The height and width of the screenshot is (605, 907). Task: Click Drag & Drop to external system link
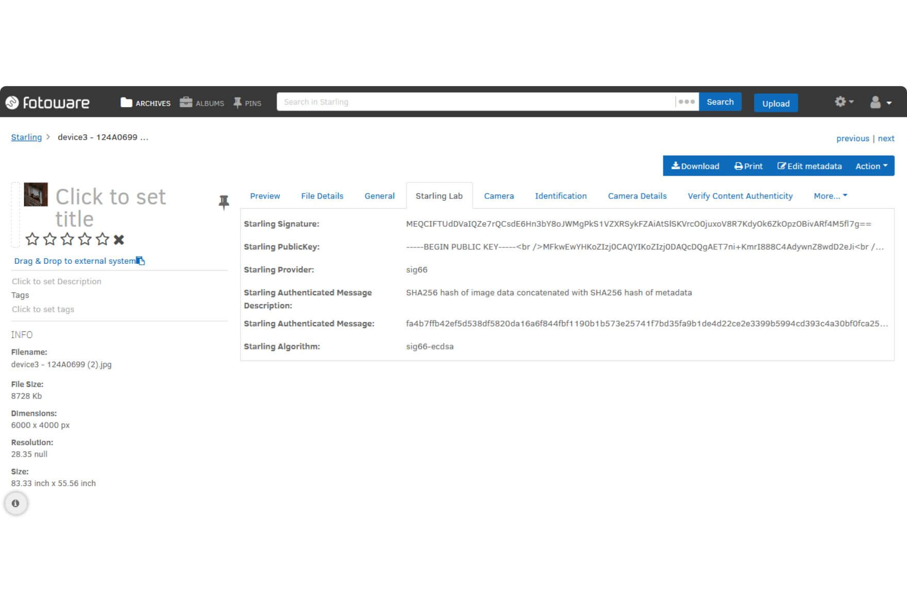tap(75, 261)
